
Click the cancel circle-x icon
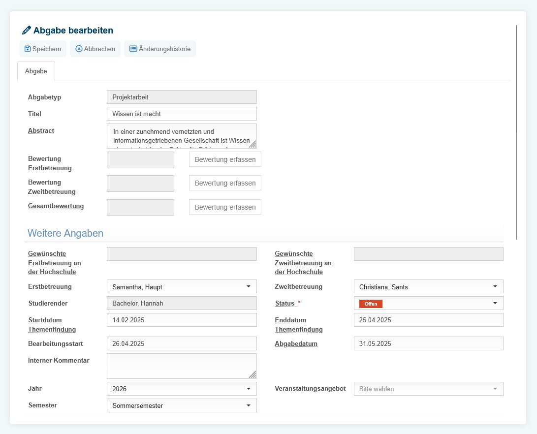[79, 49]
